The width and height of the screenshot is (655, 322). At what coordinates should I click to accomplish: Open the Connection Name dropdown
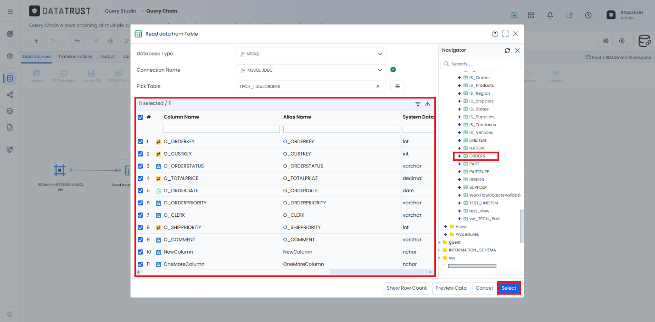click(311, 70)
